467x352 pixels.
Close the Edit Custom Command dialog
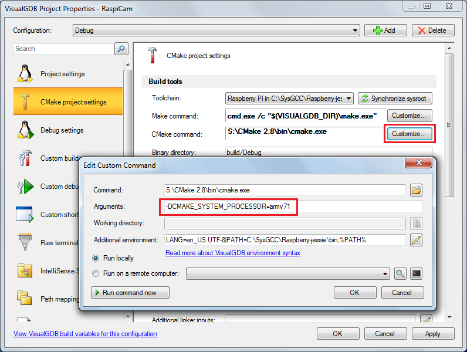(x=418, y=163)
